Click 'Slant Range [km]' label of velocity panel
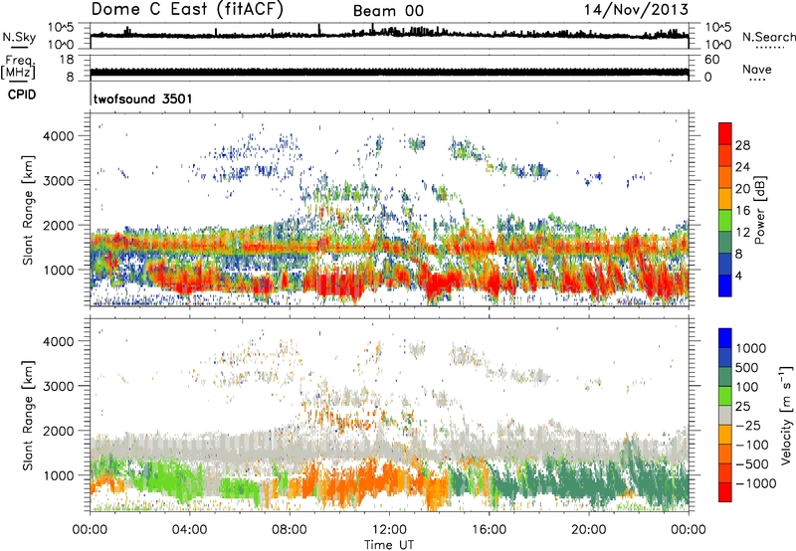The width and height of the screenshot is (796, 551). coord(28,415)
